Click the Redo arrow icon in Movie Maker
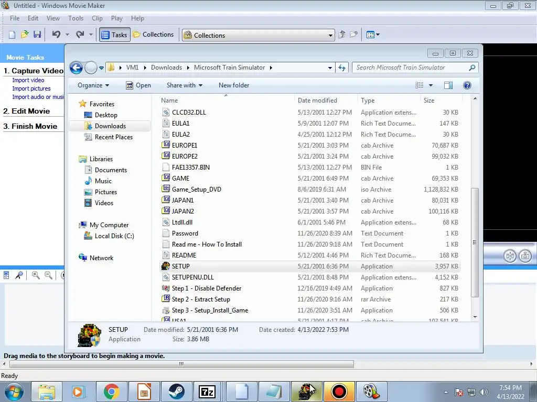Screen dimensions: 537x402 tap(80, 35)
